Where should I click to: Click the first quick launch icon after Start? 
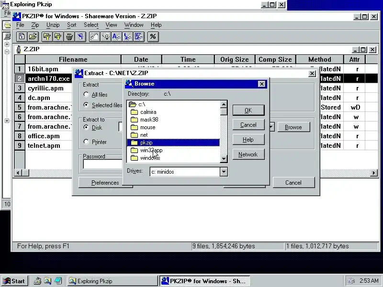click(37, 281)
